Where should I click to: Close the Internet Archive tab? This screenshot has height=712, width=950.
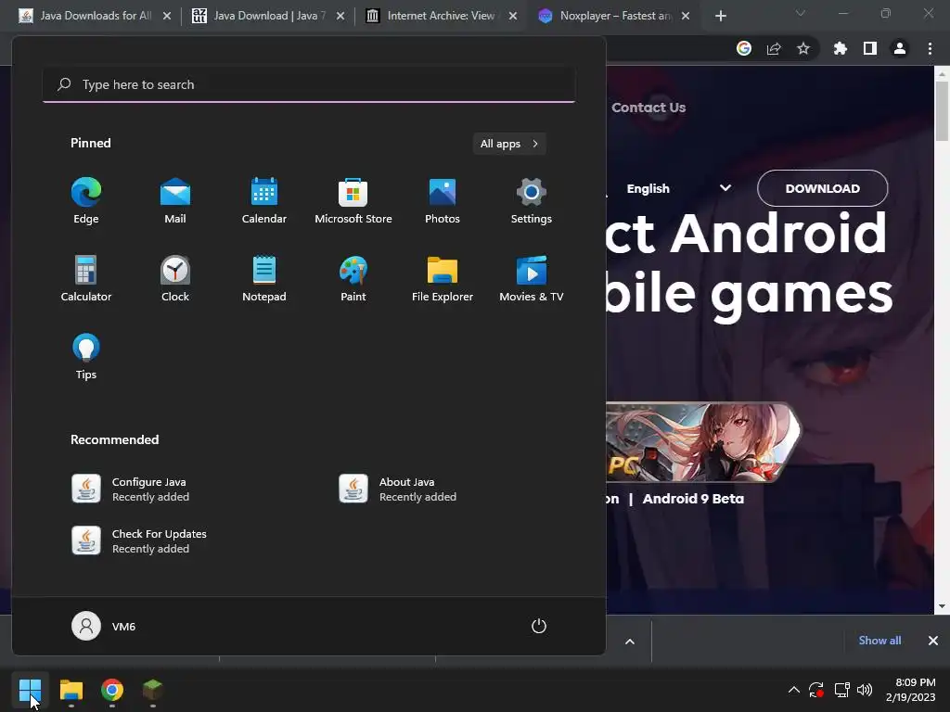pyautogui.click(x=512, y=17)
